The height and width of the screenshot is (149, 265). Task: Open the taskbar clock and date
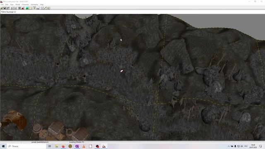tap(253, 146)
